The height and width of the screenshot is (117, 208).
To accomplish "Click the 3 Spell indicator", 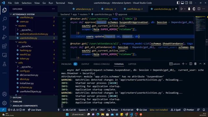I will (175, 110).
